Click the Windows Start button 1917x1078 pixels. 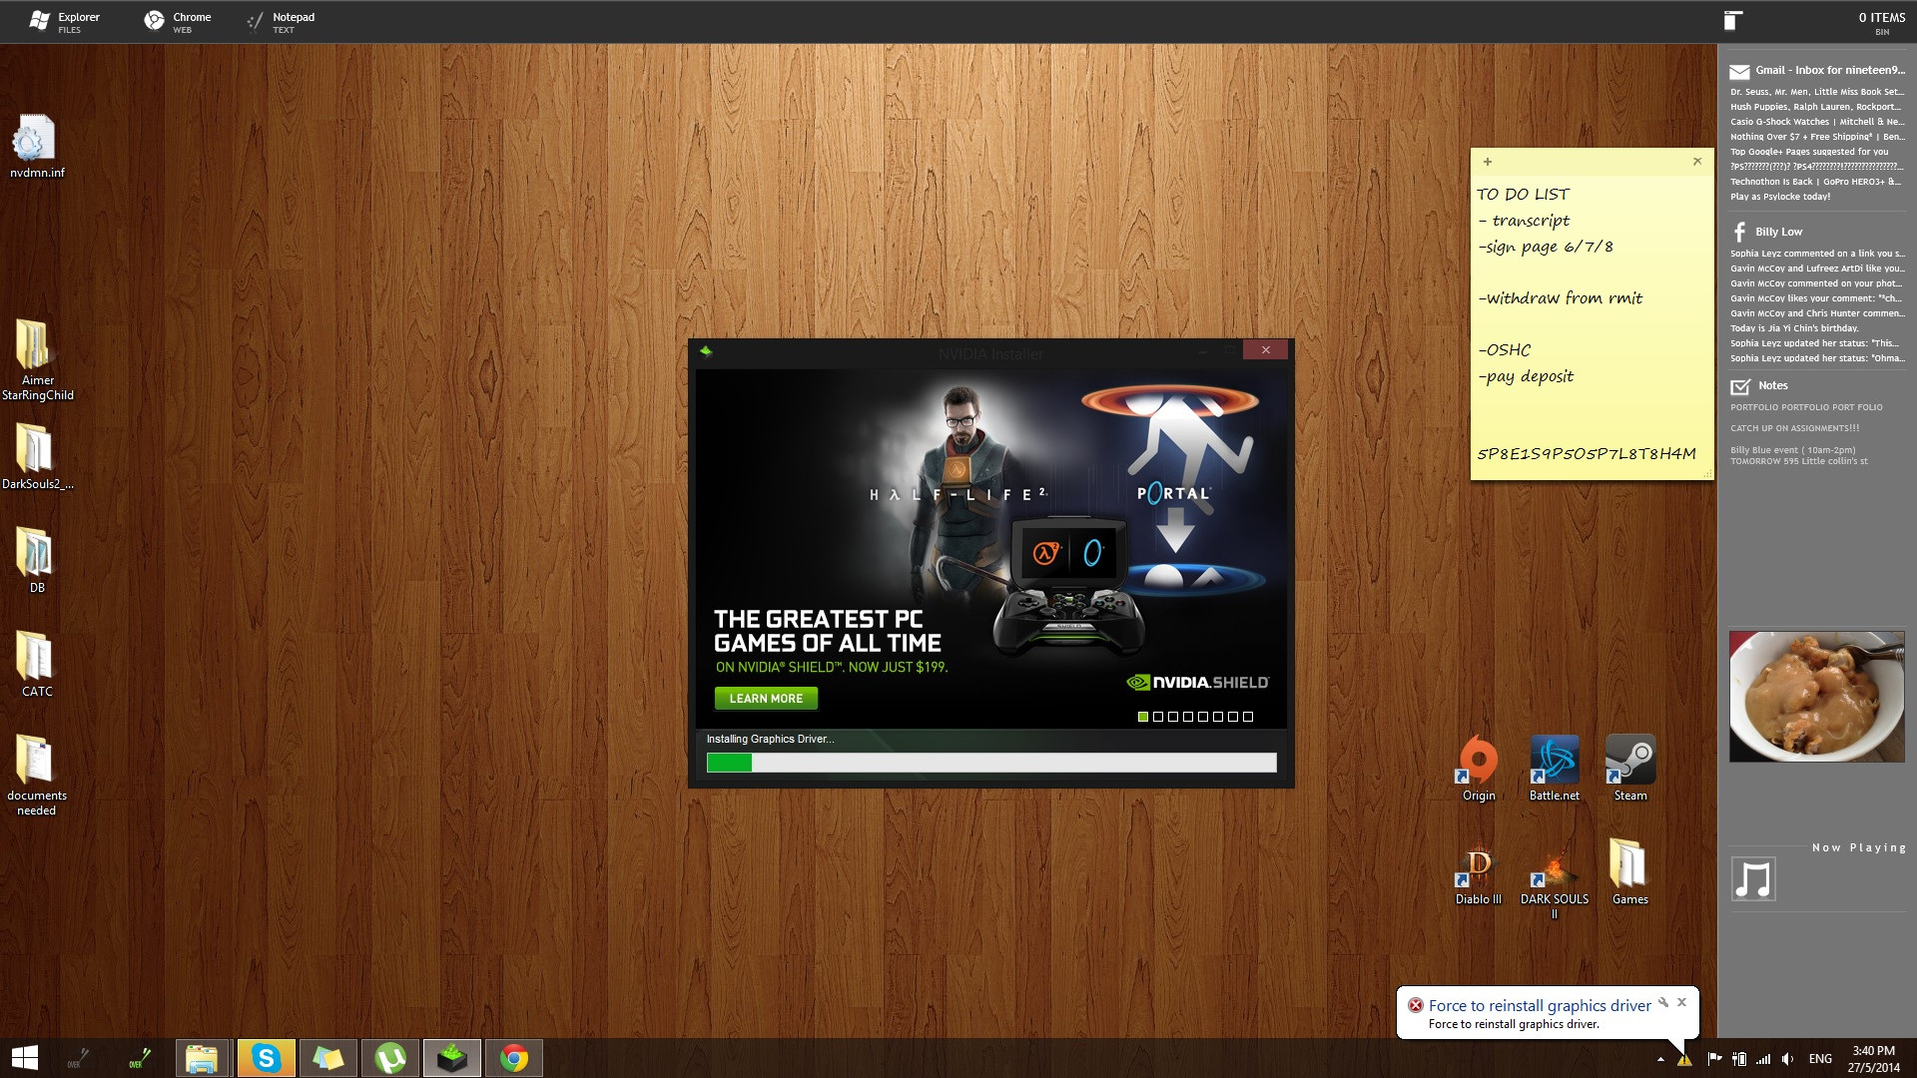(x=25, y=1058)
